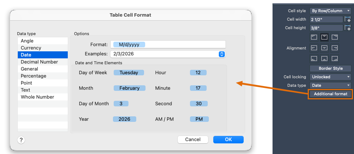This screenshot has width=354, height=154.
Task: Set alignment to middle center
Action: click(x=324, y=48)
